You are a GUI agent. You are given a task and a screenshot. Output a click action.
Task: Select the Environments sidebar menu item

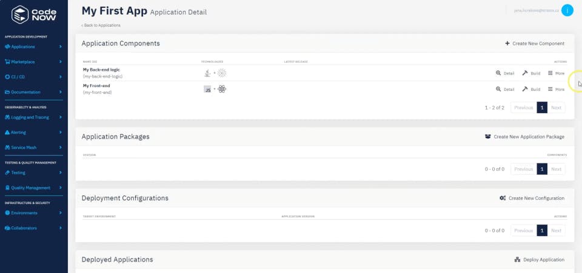tap(24, 213)
